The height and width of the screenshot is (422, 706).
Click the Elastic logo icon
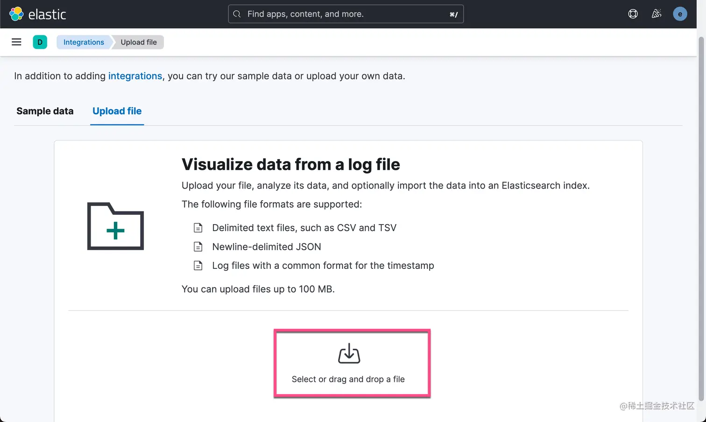tap(16, 14)
